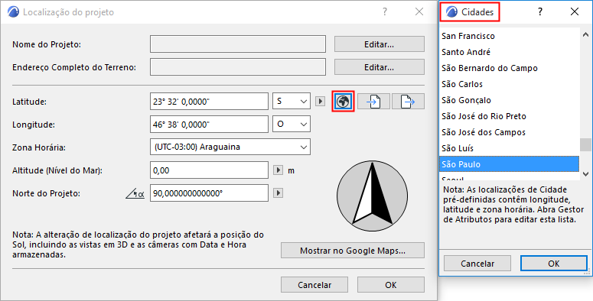Select São José do Rio Preto
This screenshot has width=593, height=301.
(509, 116)
